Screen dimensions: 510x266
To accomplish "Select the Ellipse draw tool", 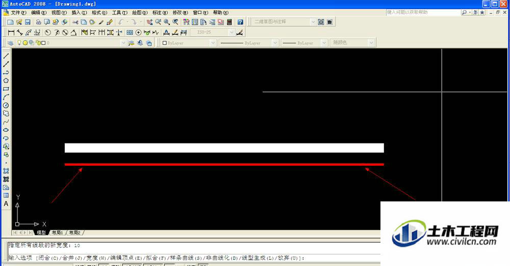I will click(6, 130).
